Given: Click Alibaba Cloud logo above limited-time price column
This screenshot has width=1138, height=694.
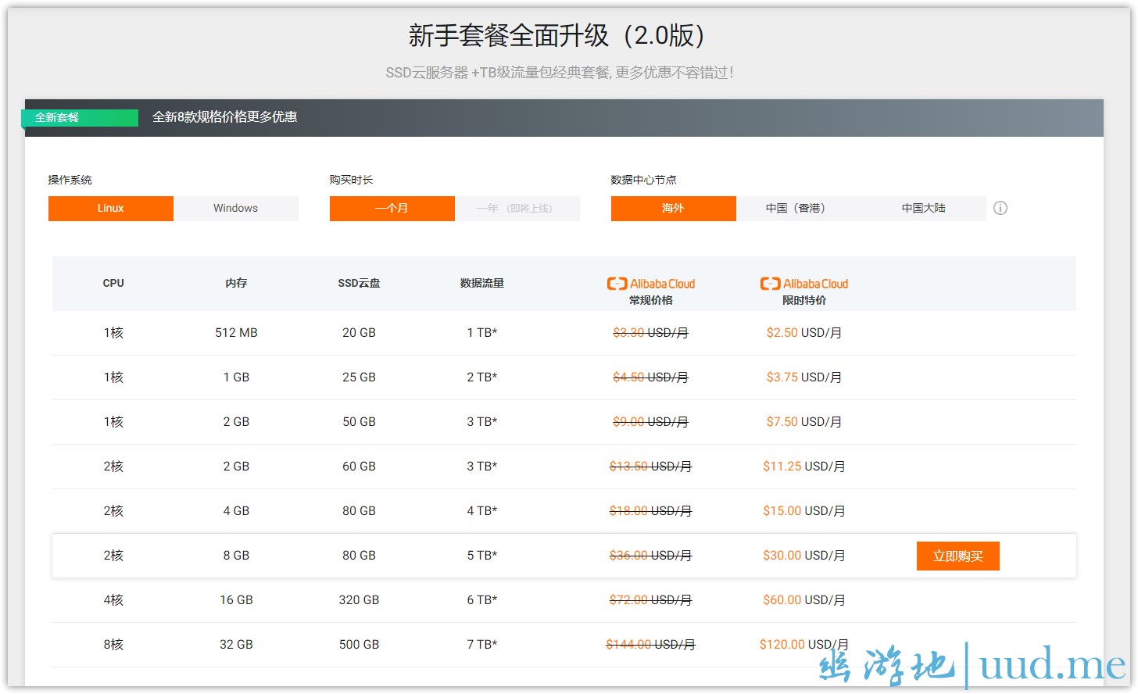Looking at the screenshot, I should point(804,284).
